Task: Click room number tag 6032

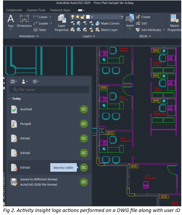Action: point(110,133)
